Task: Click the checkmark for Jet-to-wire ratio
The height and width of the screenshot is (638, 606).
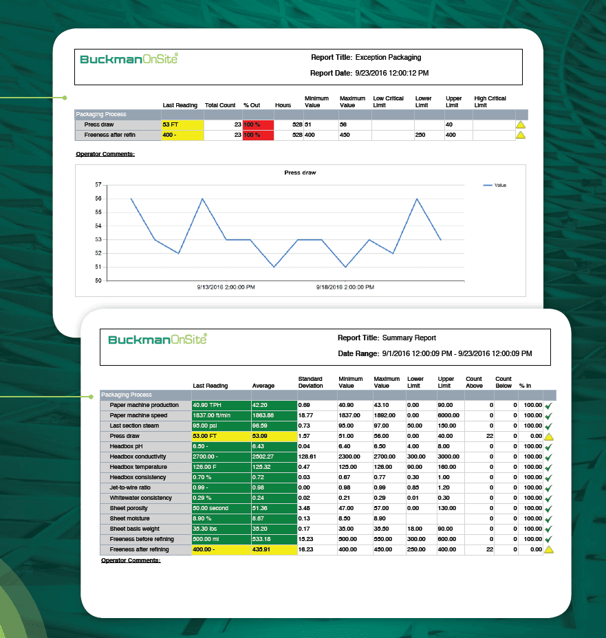Action: tap(549, 488)
